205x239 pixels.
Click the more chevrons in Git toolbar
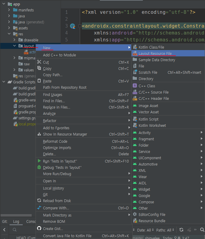(x=195, y=229)
